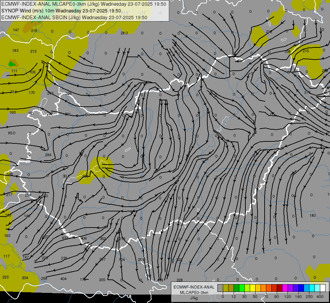Click the map value 201

point(67,114)
